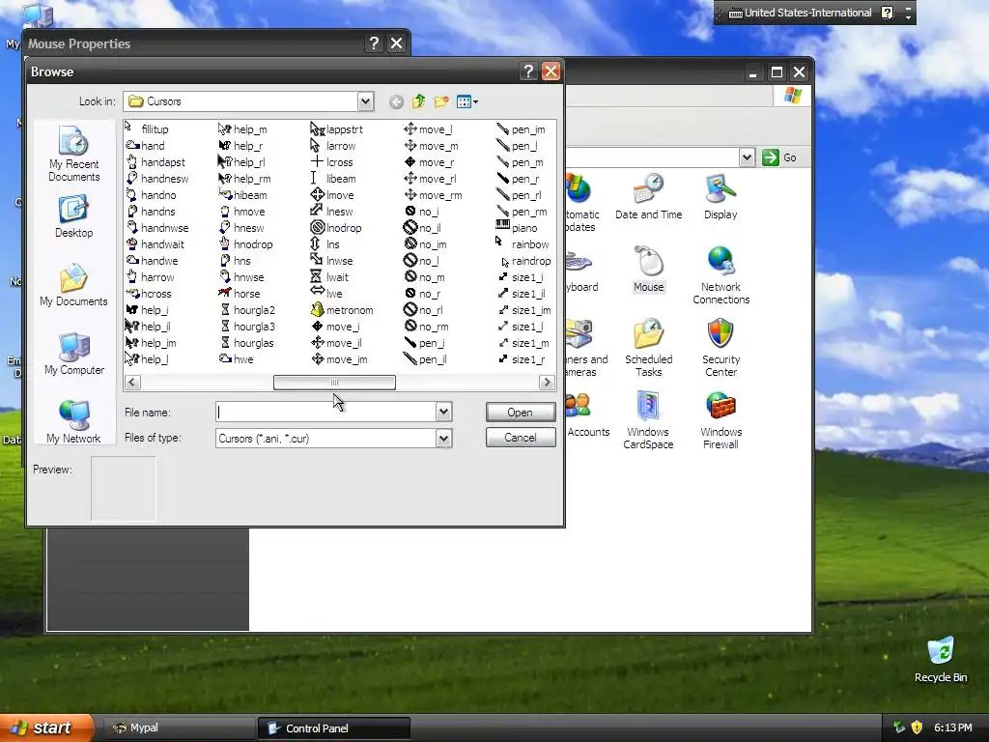Viewport: 989px width, 742px height.
Task: Click the Cancel button
Action: 521,438
